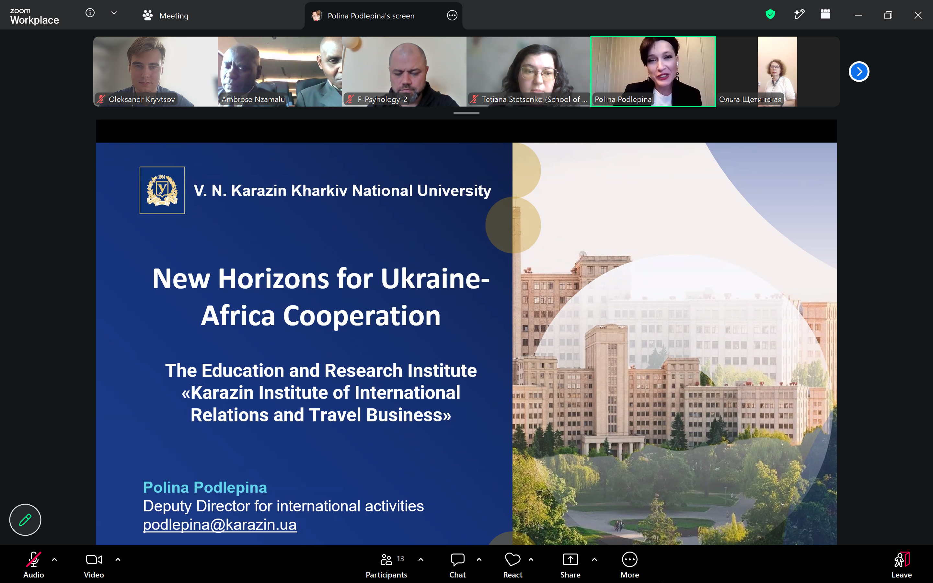
Task: Expand video settings caret
Action: point(118,559)
